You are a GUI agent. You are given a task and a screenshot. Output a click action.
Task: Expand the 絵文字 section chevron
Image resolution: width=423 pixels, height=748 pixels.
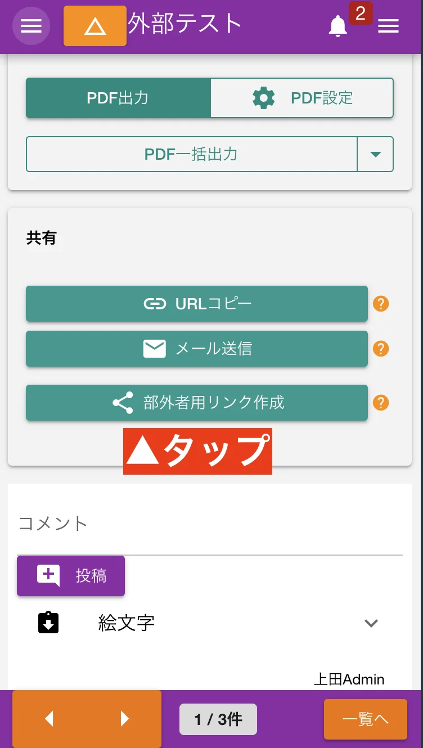click(370, 623)
